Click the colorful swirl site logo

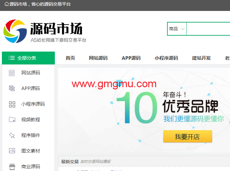[15, 31]
